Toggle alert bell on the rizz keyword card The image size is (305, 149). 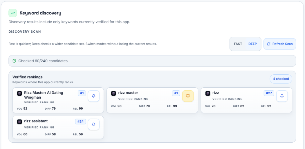pos(282,96)
